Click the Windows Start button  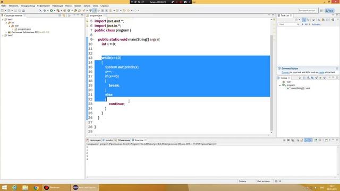(x=4, y=187)
